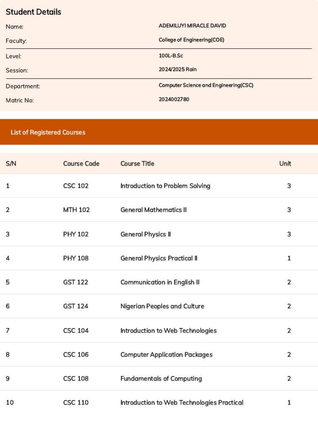Click the unit value in GST 122 row
The image size is (318, 424).
click(x=289, y=282)
